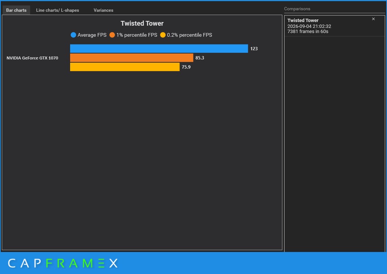Select the orange 1% percentile bar
The height and width of the screenshot is (274, 387).
[x=131, y=58]
